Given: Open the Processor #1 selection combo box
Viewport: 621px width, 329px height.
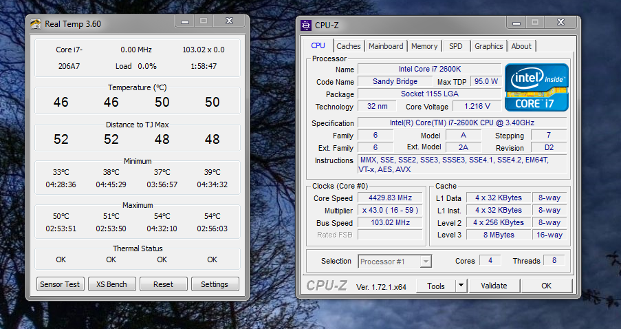Looking at the screenshot, I should tap(395, 262).
